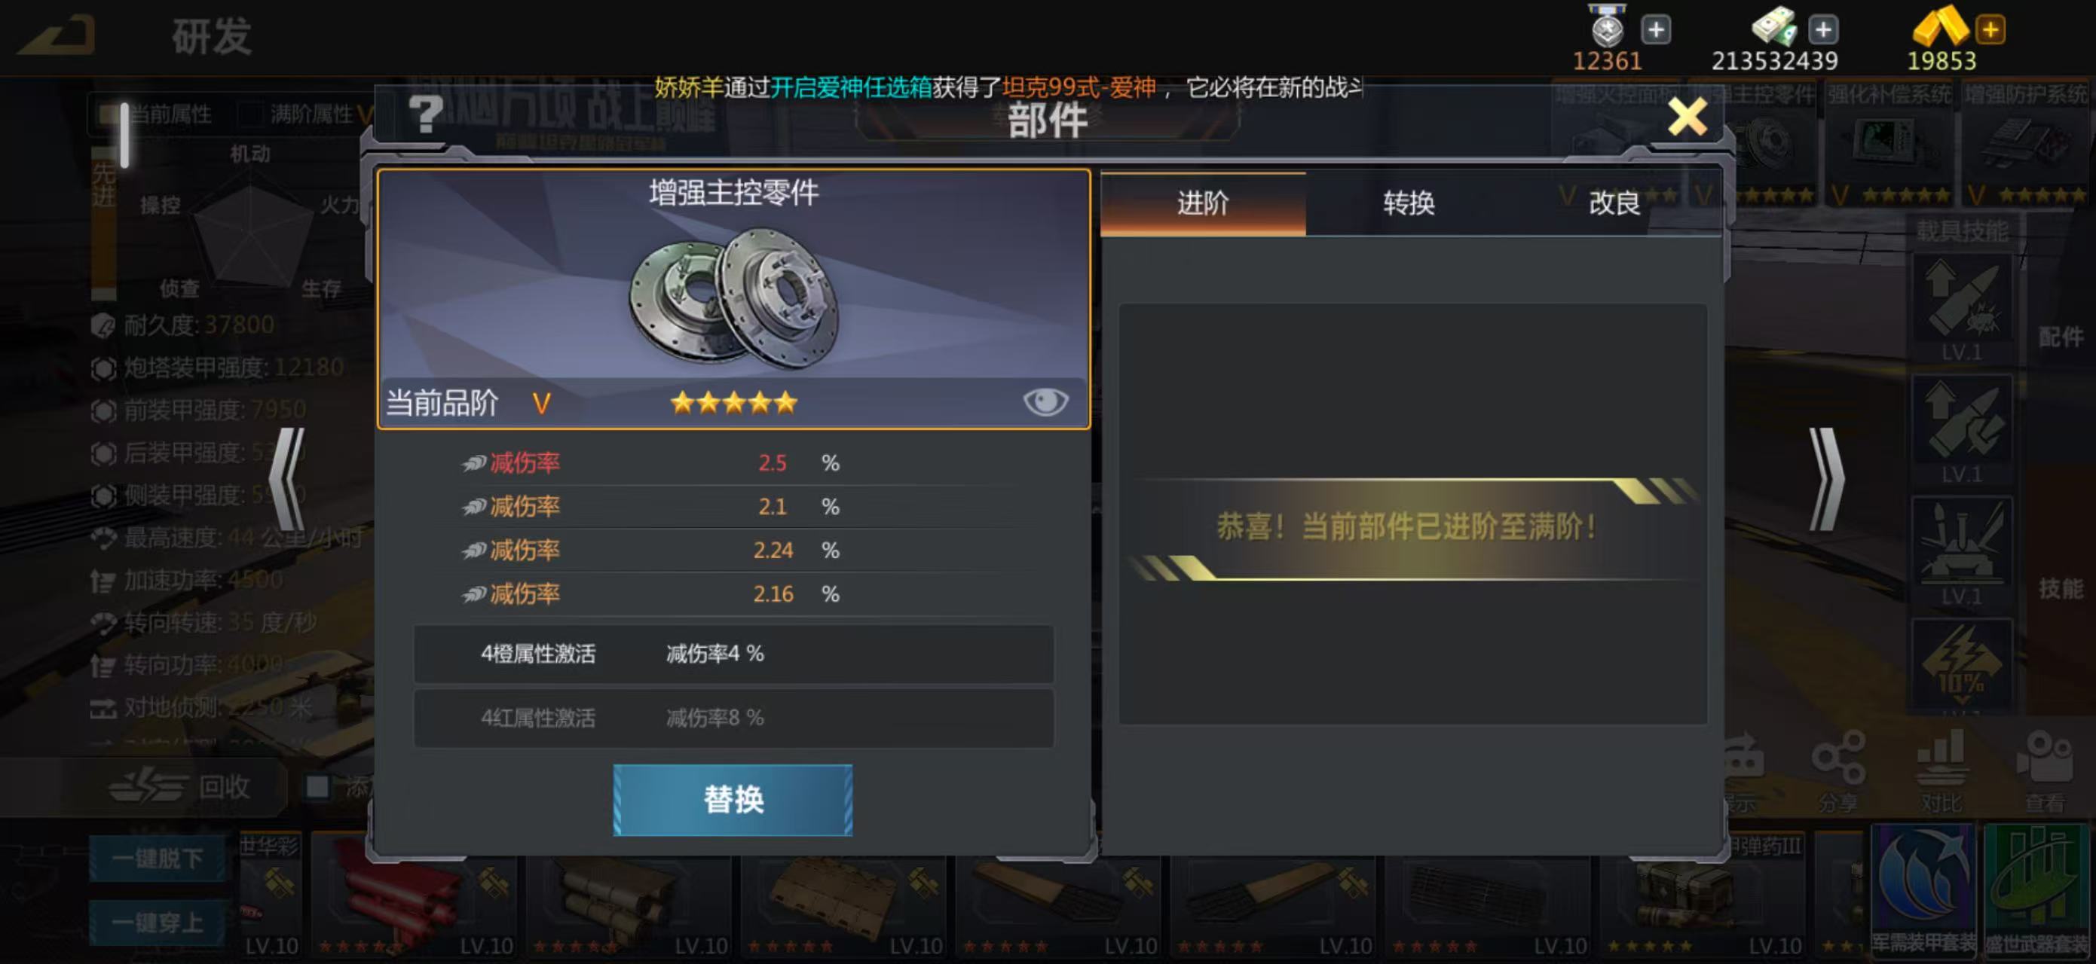
Task: Go to next component with right chevron
Action: (x=1826, y=480)
